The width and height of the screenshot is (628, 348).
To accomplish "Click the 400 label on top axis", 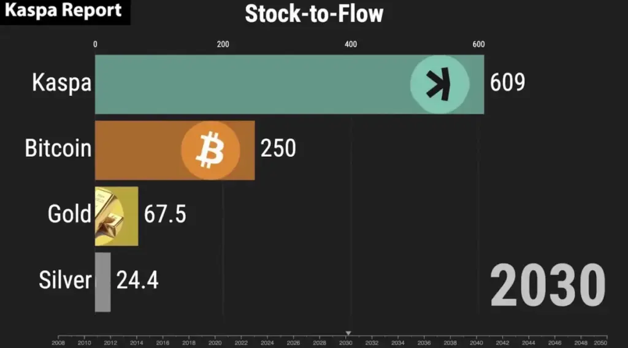I will point(351,44).
